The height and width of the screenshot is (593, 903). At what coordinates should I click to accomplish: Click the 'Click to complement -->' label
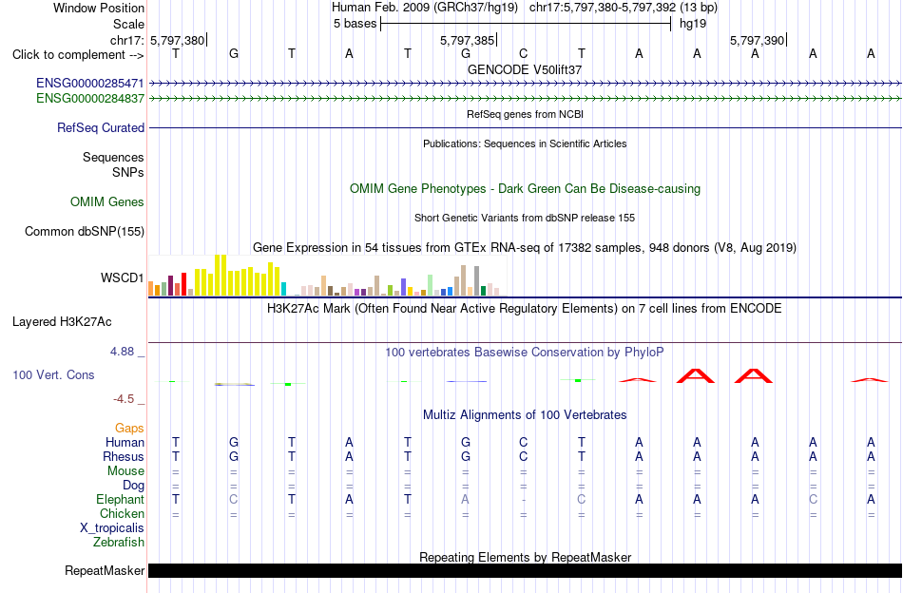pos(78,55)
